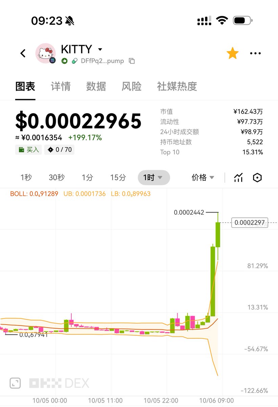The image size is (278, 407).
Task: Tap the +199.17% change value
Action: [x=85, y=138]
